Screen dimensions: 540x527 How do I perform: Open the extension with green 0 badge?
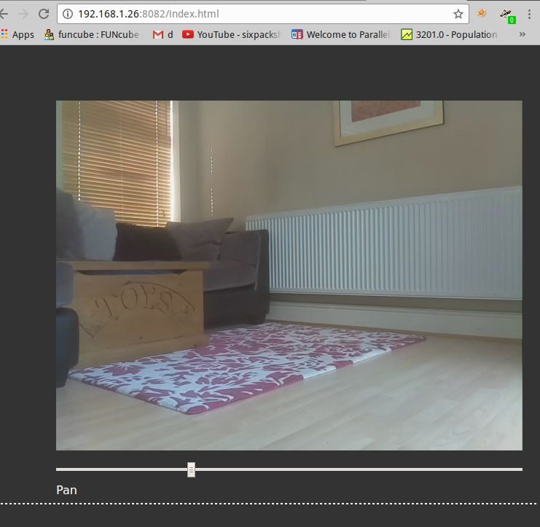point(506,14)
